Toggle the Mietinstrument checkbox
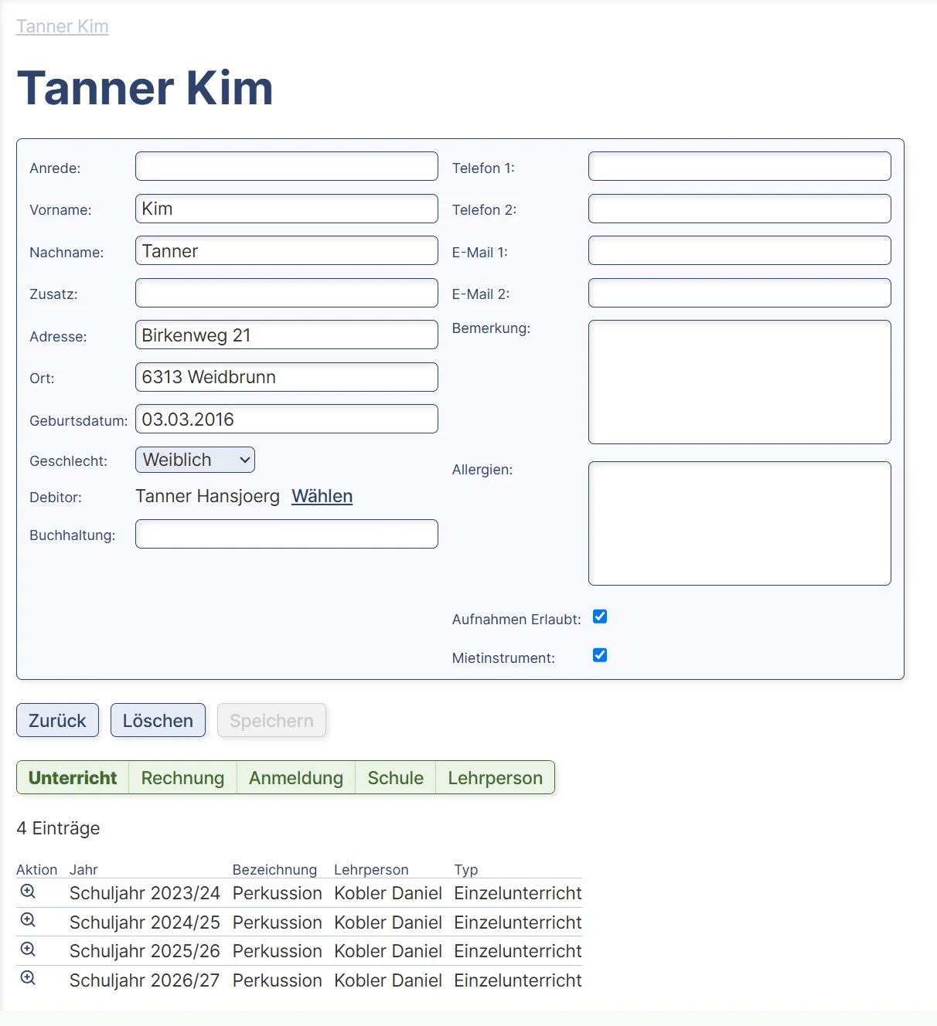937x1026 pixels. tap(600, 655)
